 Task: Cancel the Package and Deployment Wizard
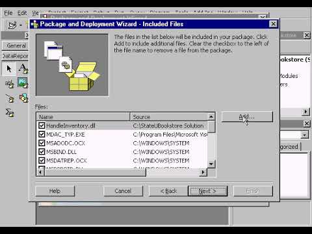pyautogui.click(x=123, y=191)
